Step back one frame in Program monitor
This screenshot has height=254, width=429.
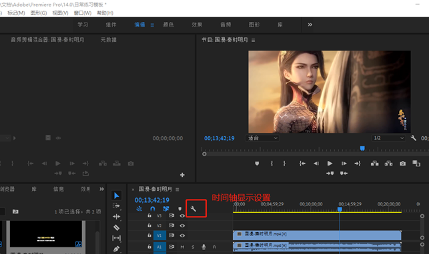[x=316, y=164]
